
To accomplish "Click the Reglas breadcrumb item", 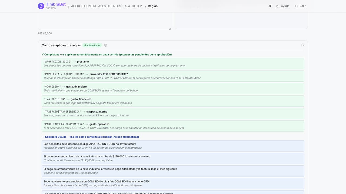I will pyautogui.click(x=153, y=6).
